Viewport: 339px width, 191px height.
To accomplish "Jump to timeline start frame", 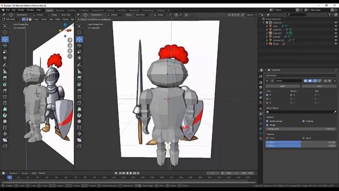I will click(120, 173).
